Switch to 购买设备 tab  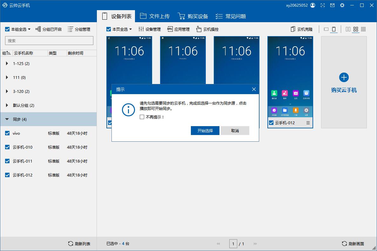tap(193, 16)
